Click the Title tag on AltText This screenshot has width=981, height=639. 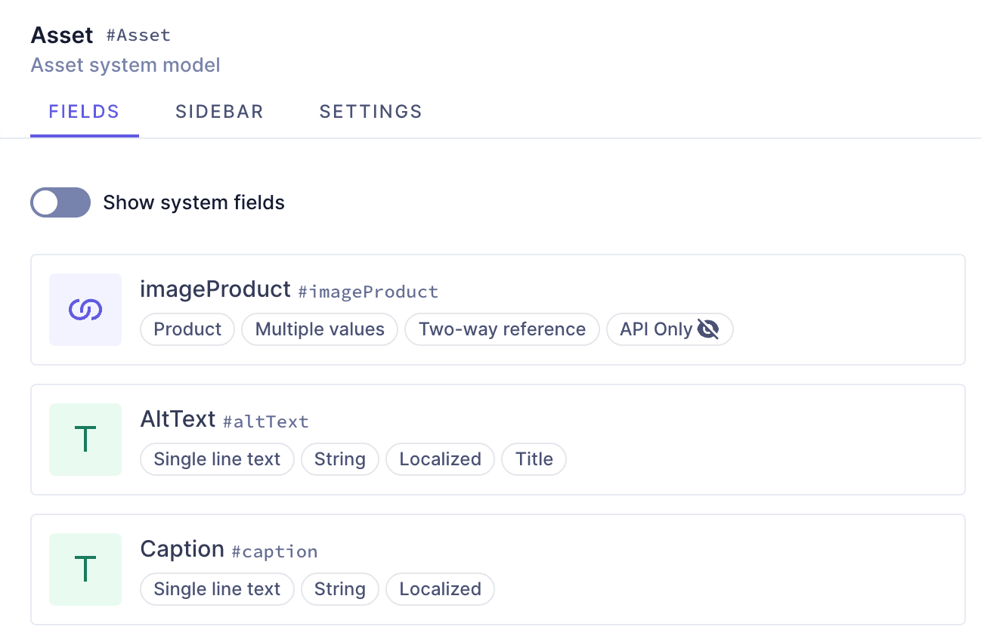pos(534,459)
